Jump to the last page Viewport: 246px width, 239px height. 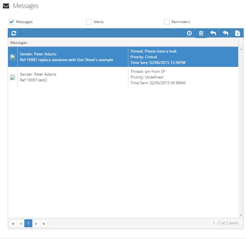(x=44, y=223)
